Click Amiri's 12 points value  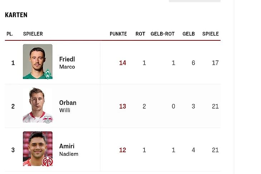coord(123,150)
